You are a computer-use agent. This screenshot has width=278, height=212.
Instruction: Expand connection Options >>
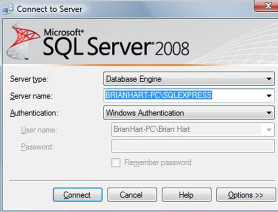246,195
